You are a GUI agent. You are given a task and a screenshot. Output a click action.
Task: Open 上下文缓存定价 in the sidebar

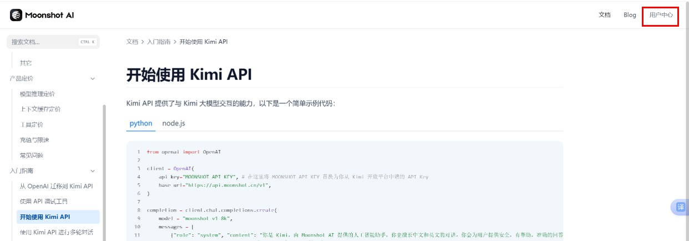(x=40, y=109)
